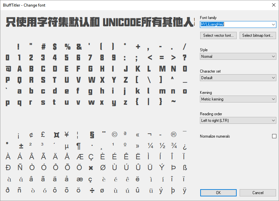Click the paragraph ¶ symbol glyph
Image resolution: width=279 pixels, height=201 pixels.
(78, 146)
